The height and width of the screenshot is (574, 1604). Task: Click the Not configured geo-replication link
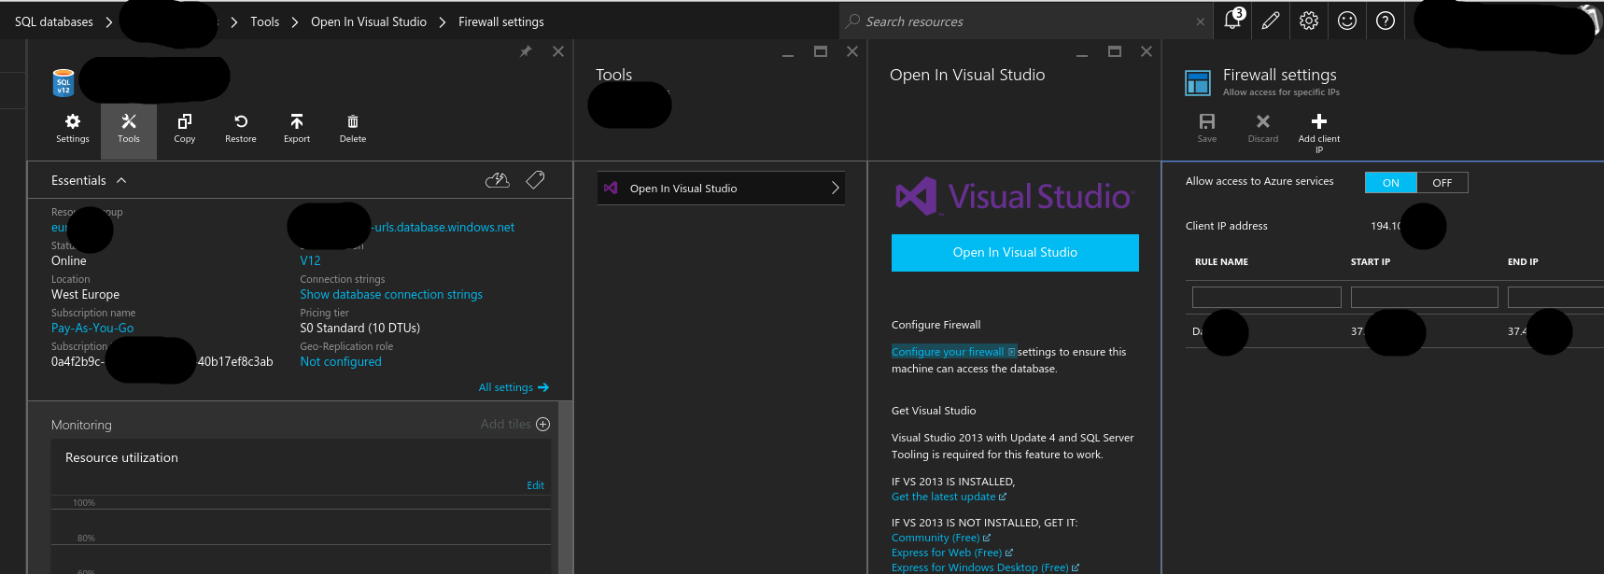[341, 361]
